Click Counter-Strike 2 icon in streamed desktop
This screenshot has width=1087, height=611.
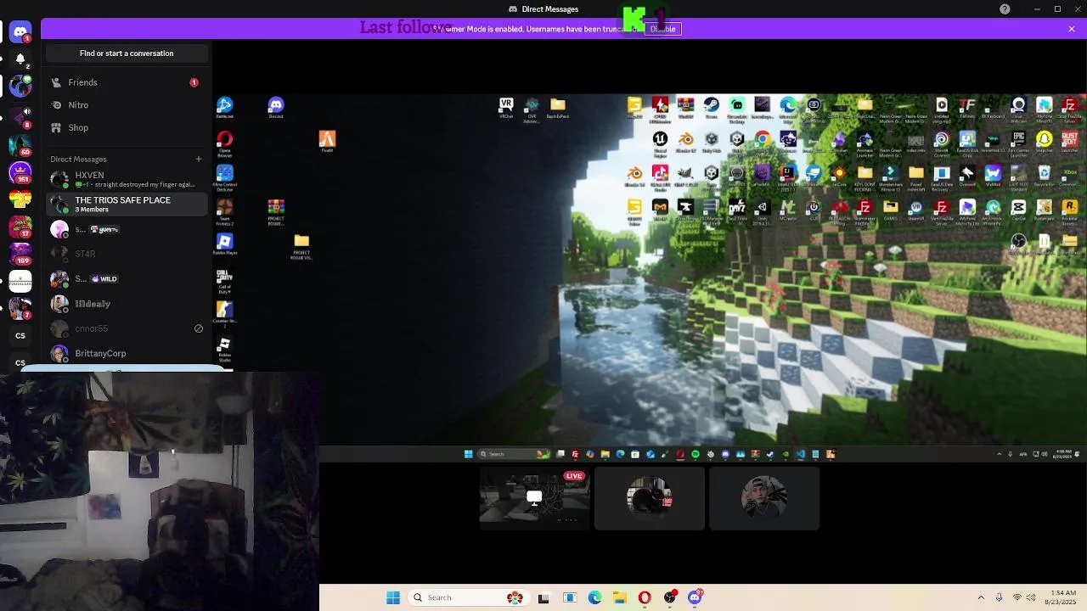(x=224, y=314)
